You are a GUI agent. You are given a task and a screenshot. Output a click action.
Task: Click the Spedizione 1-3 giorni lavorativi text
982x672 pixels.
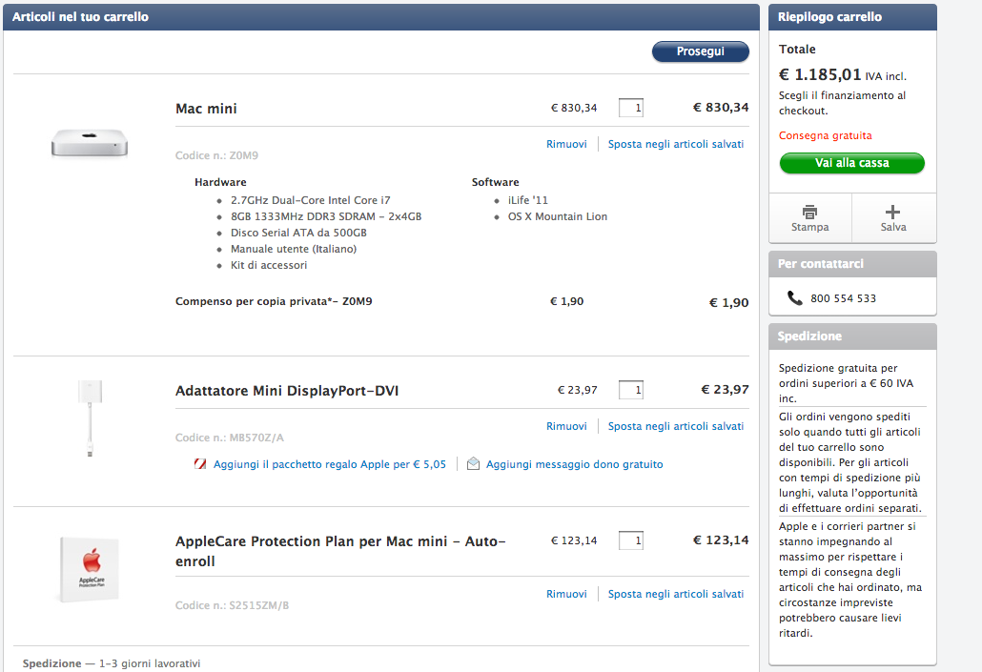(x=112, y=663)
